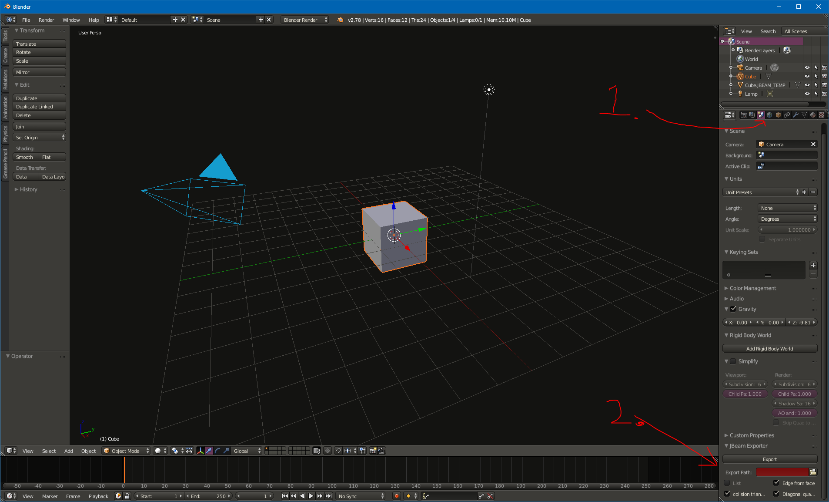Hide the Cube using its eye icon
Image resolution: width=829 pixels, height=502 pixels.
click(x=807, y=76)
